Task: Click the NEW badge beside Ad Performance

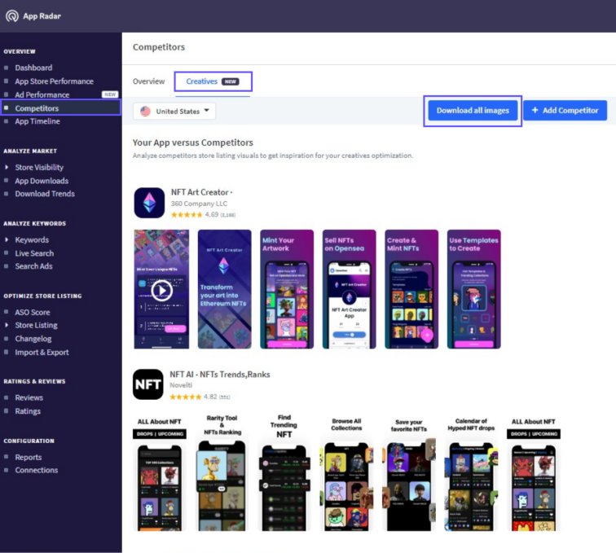Action: point(110,94)
